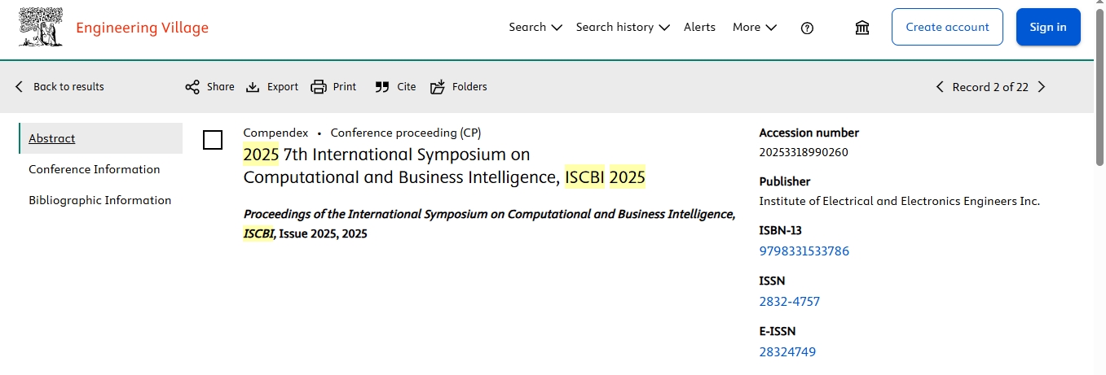This screenshot has height=375, width=1106.
Task: Open Alerts from top navigation
Action: 699,27
